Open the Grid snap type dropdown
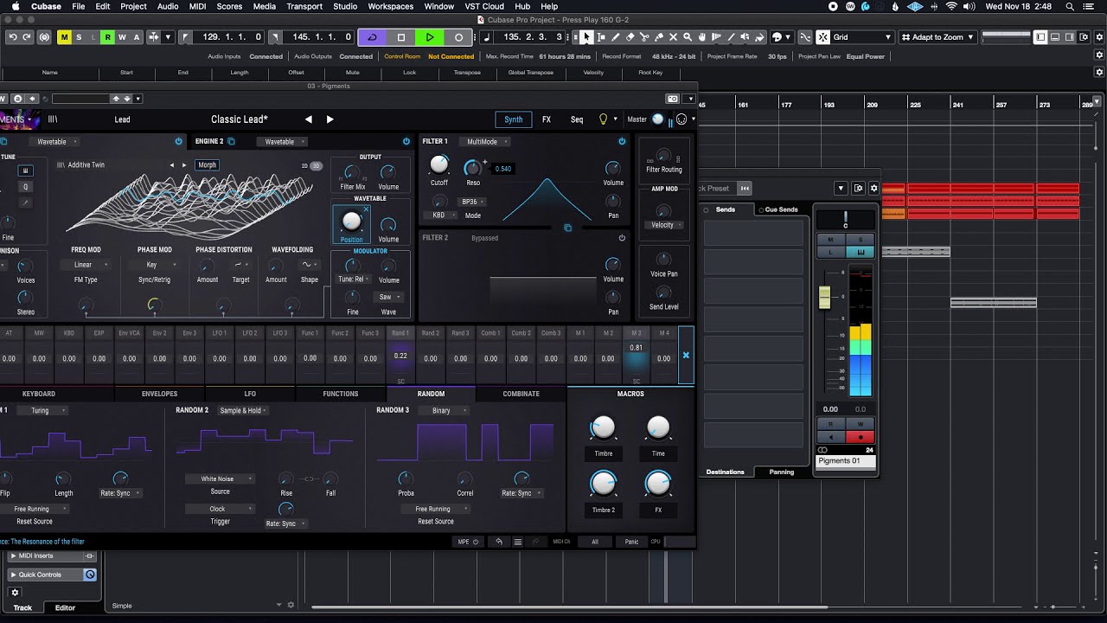Viewport: 1107px width, 623px height. (x=861, y=37)
